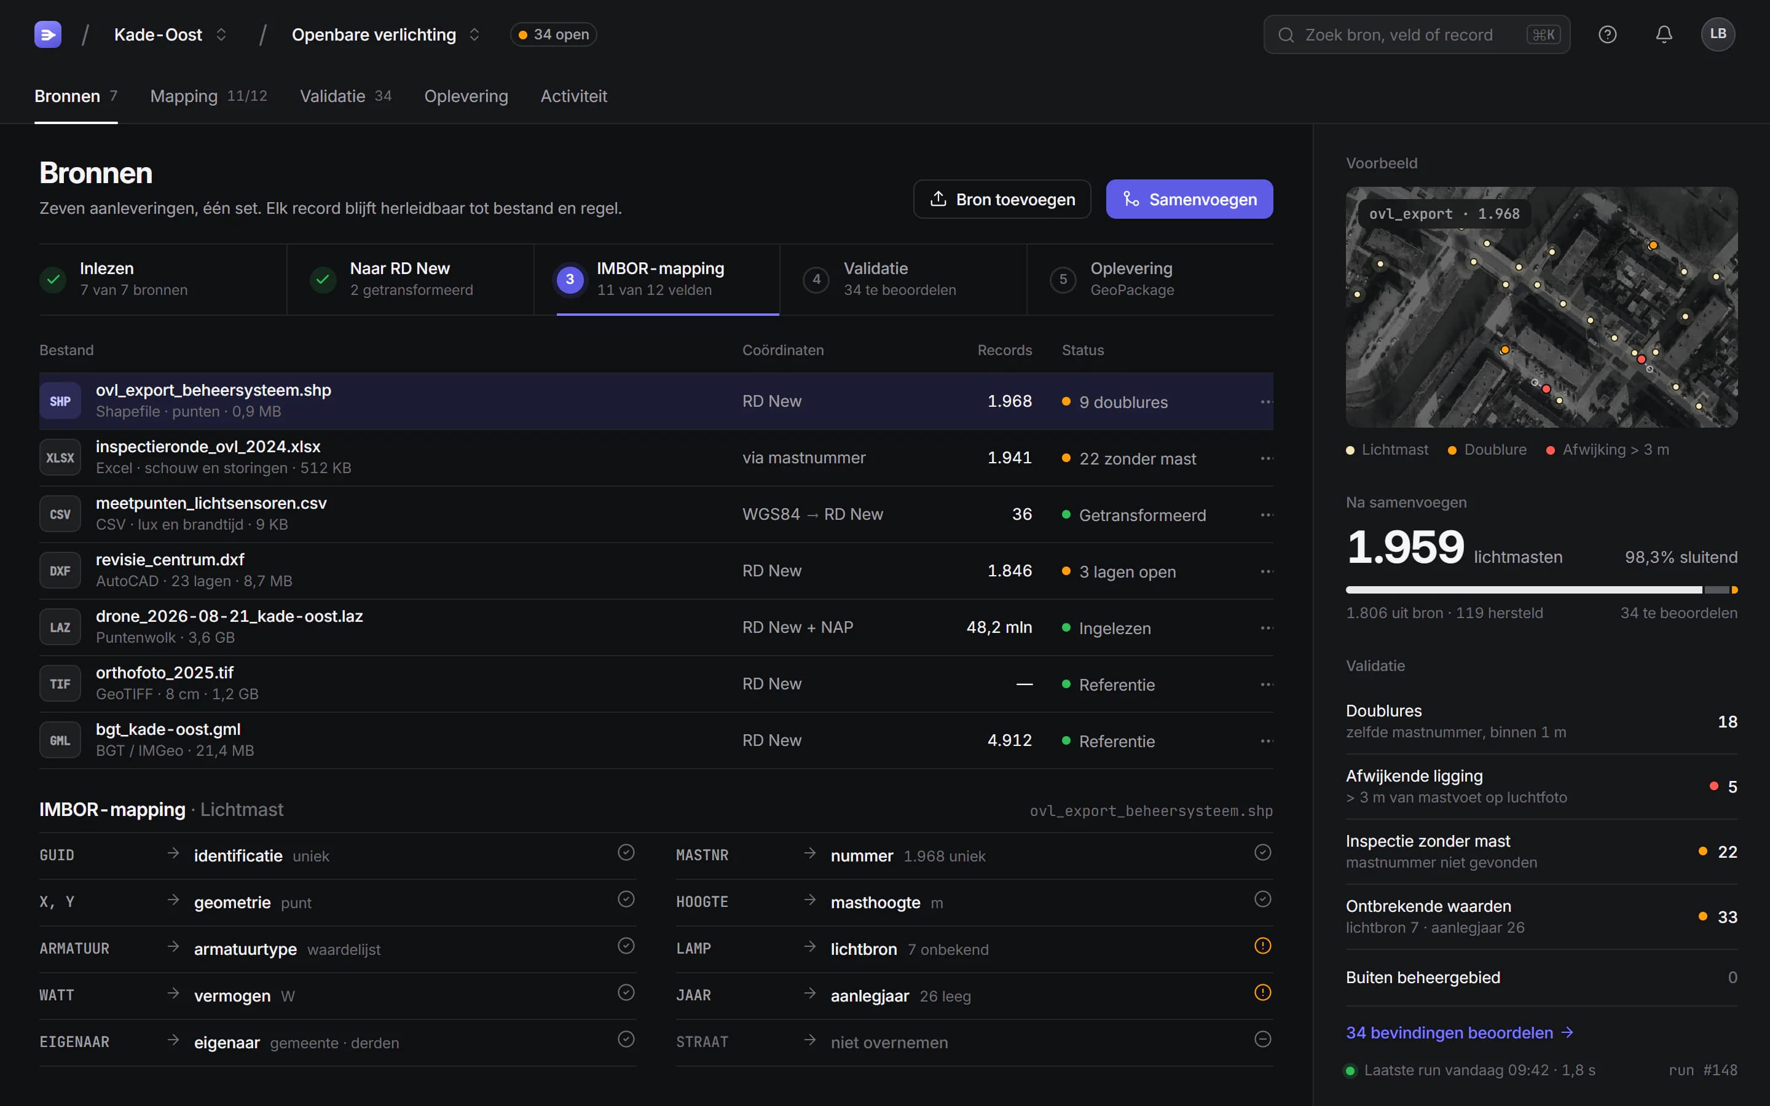The height and width of the screenshot is (1106, 1770).
Task: Focus the Zoek bron, veld of record field
Action: pos(1417,34)
